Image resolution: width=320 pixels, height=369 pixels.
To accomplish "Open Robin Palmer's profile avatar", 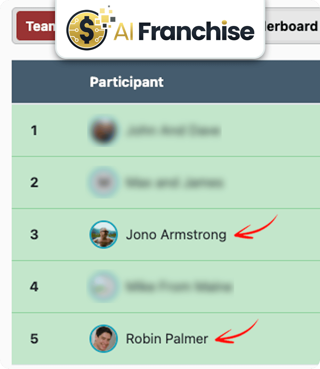I will 103,339.
